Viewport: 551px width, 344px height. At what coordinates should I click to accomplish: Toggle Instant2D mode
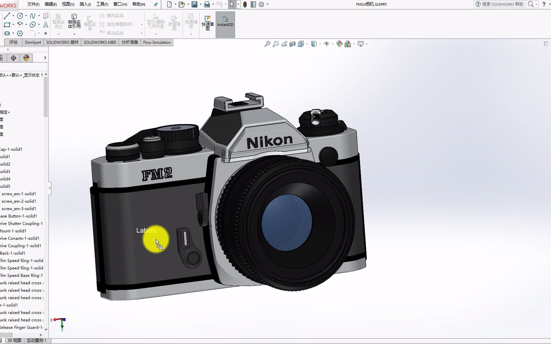point(225,24)
